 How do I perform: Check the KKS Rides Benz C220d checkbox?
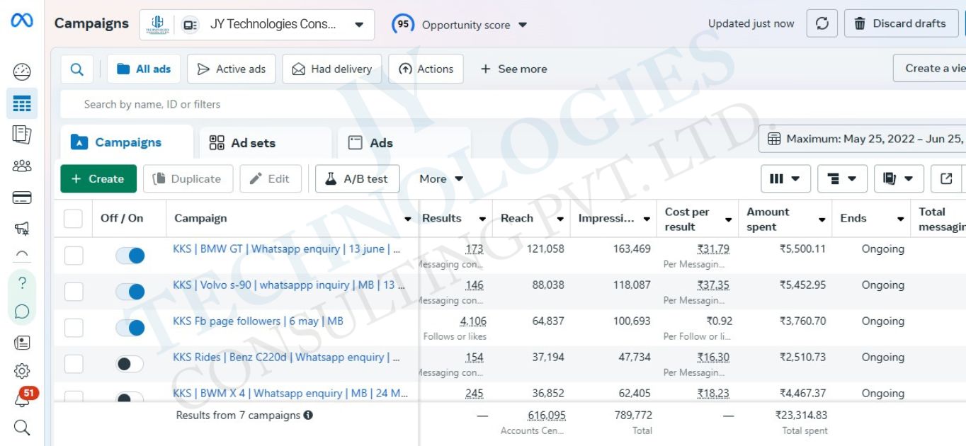[x=74, y=363]
